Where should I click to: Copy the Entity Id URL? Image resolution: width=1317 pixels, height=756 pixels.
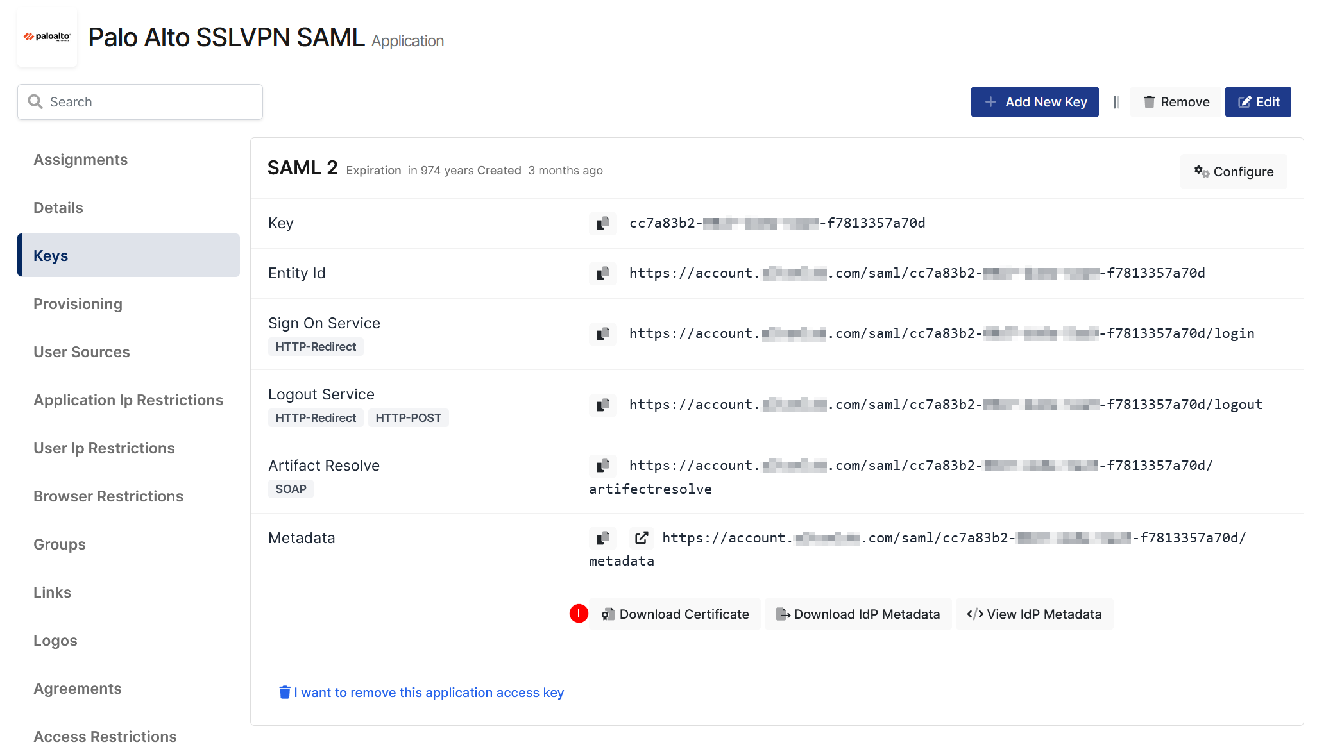pos(602,273)
